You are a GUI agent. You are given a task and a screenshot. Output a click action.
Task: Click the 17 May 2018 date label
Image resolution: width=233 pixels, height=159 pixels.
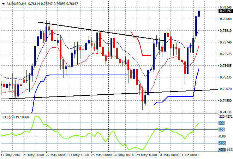[10, 155]
